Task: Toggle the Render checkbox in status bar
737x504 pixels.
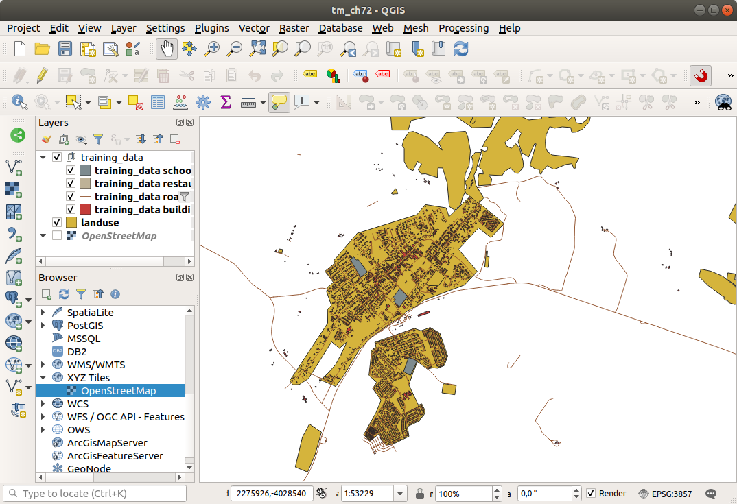Action: pyautogui.click(x=590, y=494)
